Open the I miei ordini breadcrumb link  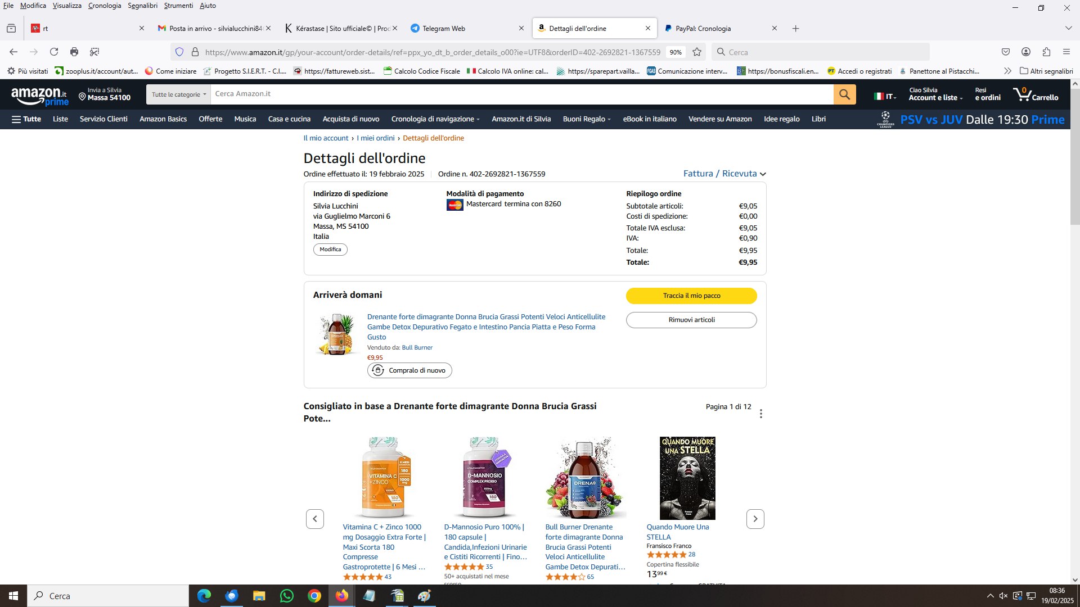coord(375,138)
